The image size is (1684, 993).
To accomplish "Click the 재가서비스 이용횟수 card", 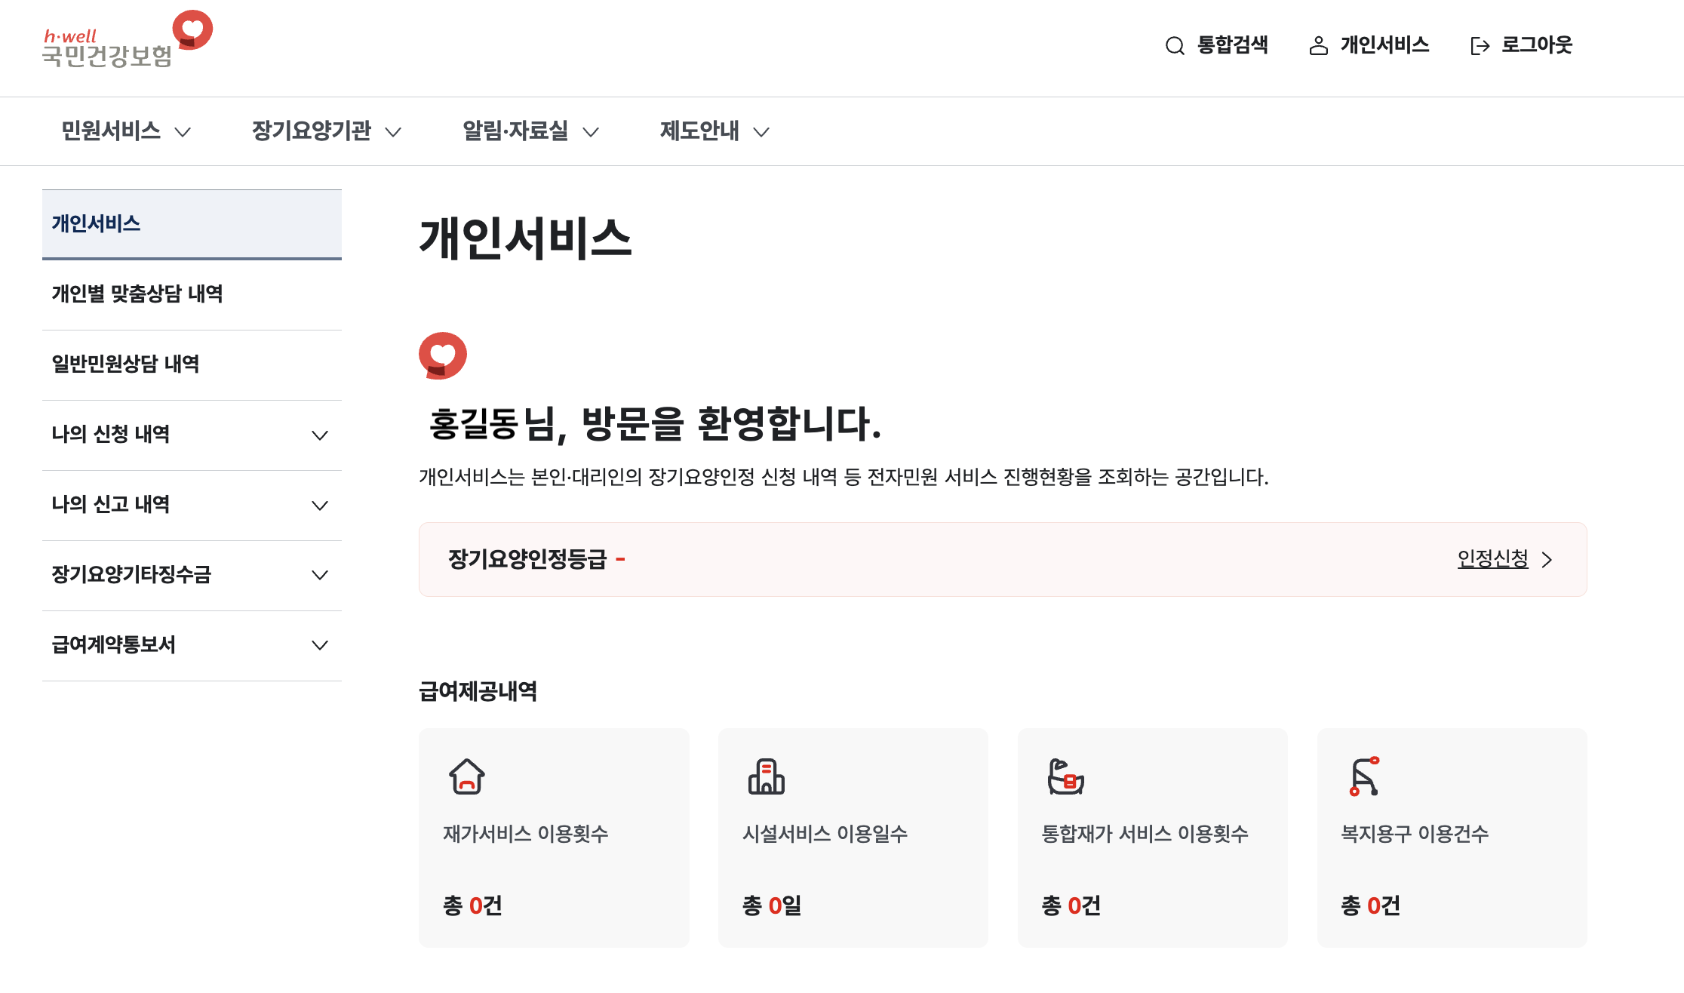I will [554, 838].
